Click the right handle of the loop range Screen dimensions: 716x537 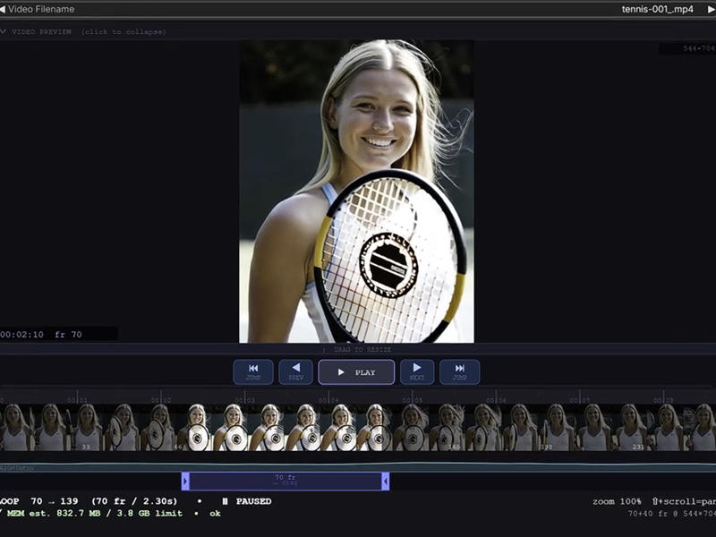pos(386,482)
